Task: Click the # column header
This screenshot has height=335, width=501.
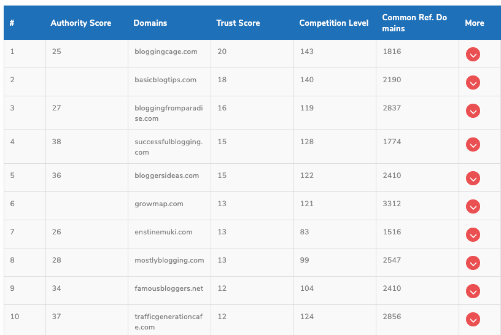Action: (12, 23)
